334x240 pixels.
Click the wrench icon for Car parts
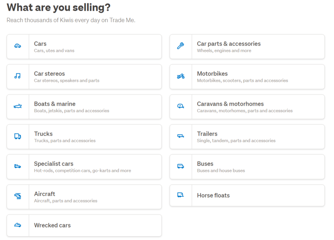tap(180, 46)
